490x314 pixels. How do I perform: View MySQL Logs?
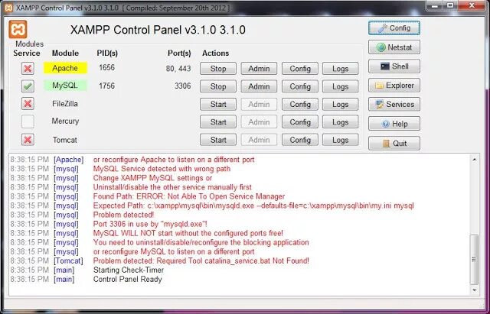(x=340, y=86)
